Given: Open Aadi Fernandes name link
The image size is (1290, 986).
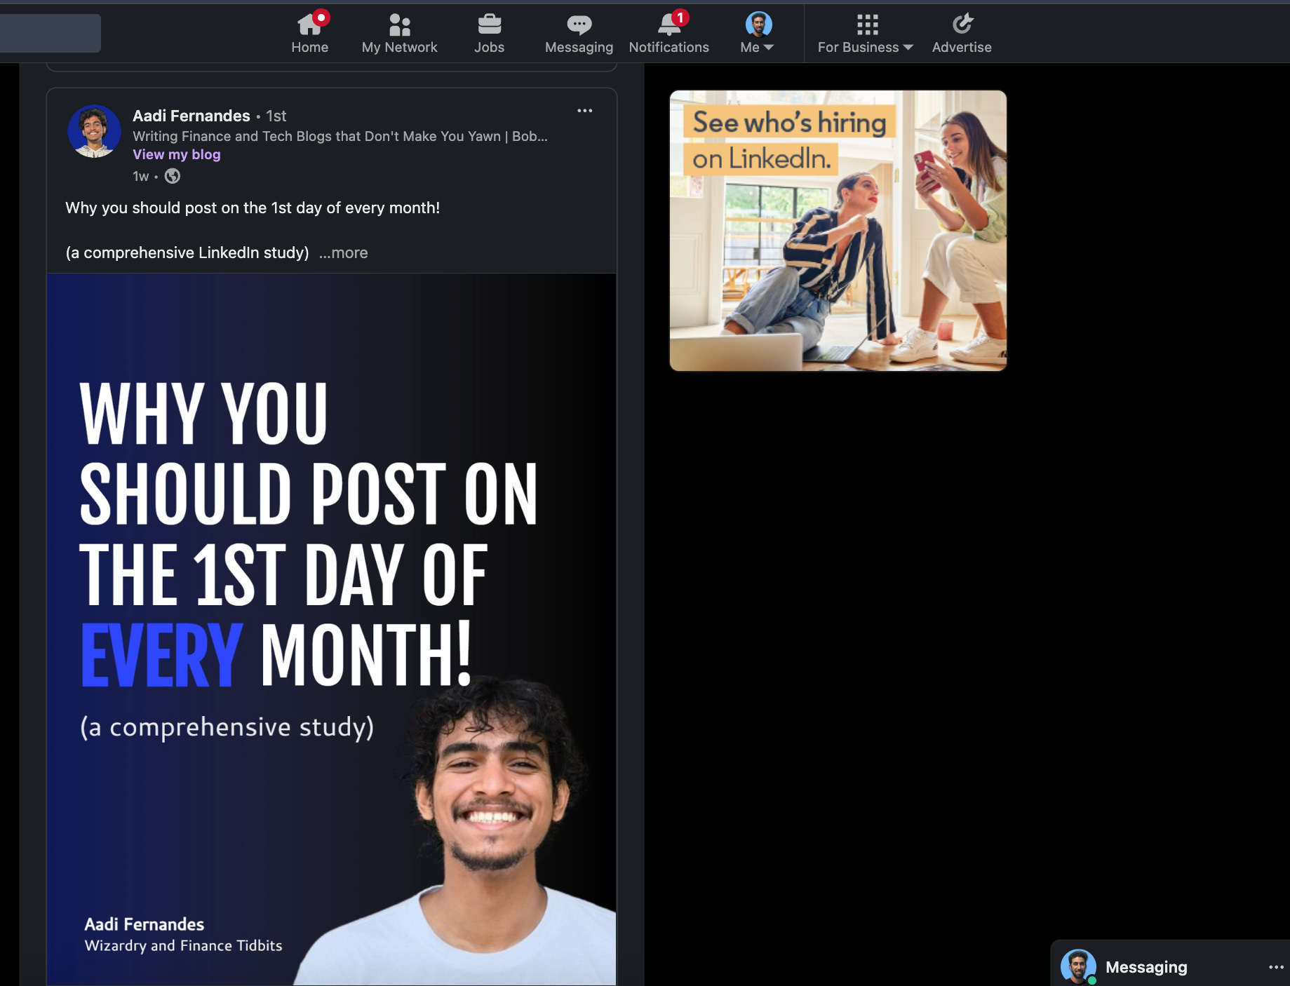Looking at the screenshot, I should point(192,116).
